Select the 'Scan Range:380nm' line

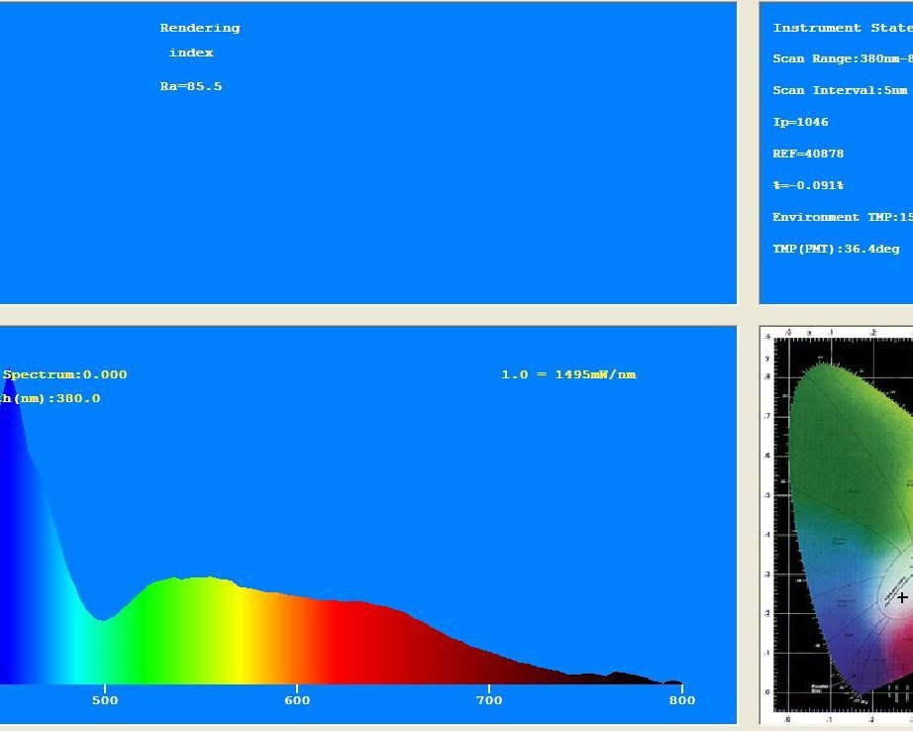(x=843, y=58)
